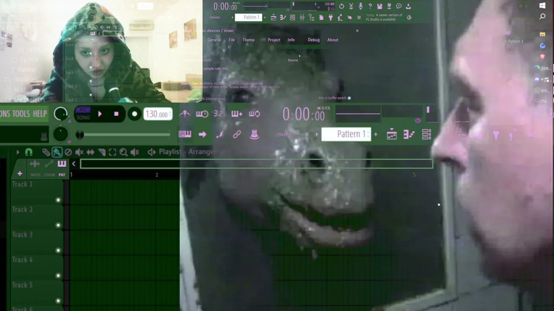This screenshot has height=311, width=554.
Task: Click the chain link icon in enlarged toolbar
Action: click(237, 134)
